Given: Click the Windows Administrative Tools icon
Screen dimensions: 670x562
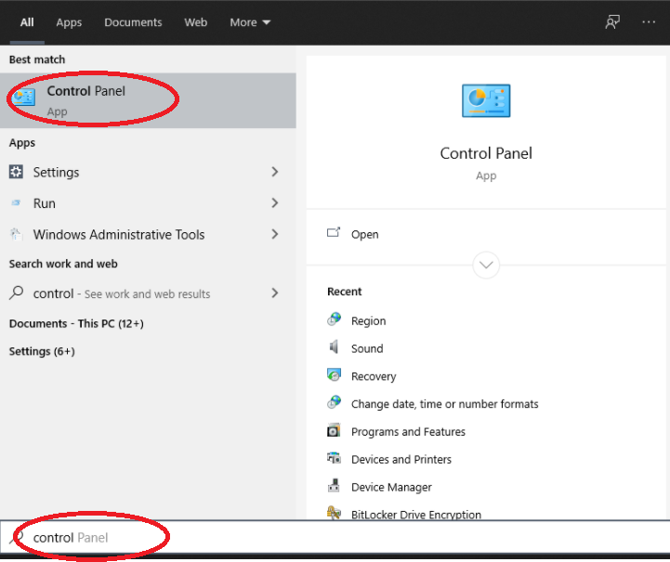Looking at the screenshot, I should tap(16, 234).
